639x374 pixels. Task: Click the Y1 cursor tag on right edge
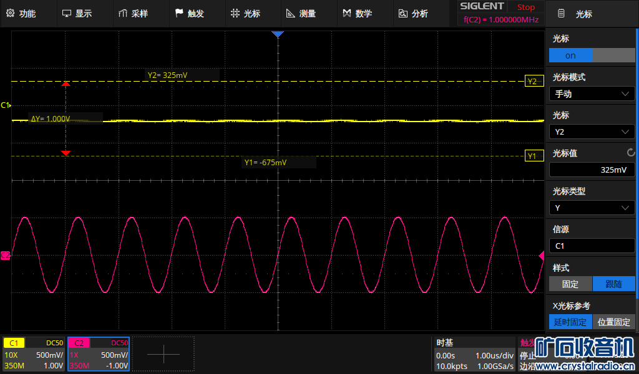tap(532, 156)
